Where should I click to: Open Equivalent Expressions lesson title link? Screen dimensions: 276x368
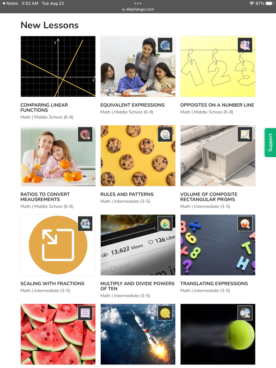132,105
